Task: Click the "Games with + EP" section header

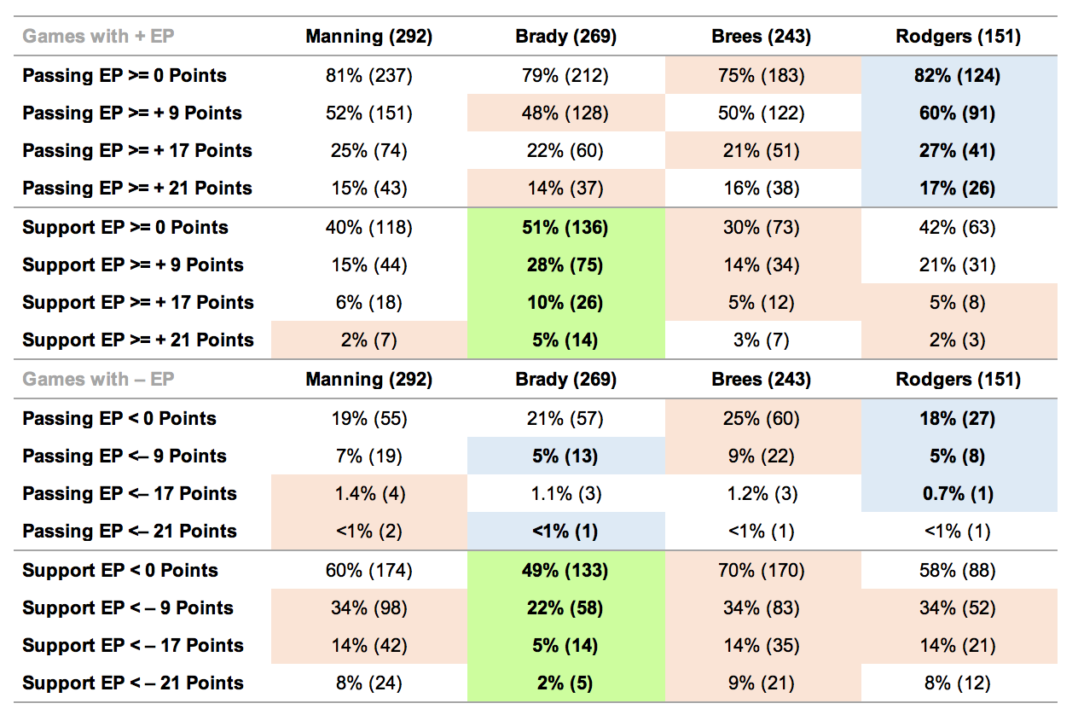Action: point(98,37)
